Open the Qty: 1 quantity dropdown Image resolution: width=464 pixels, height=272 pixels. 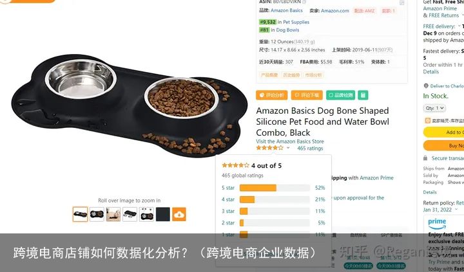click(x=434, y=108)
